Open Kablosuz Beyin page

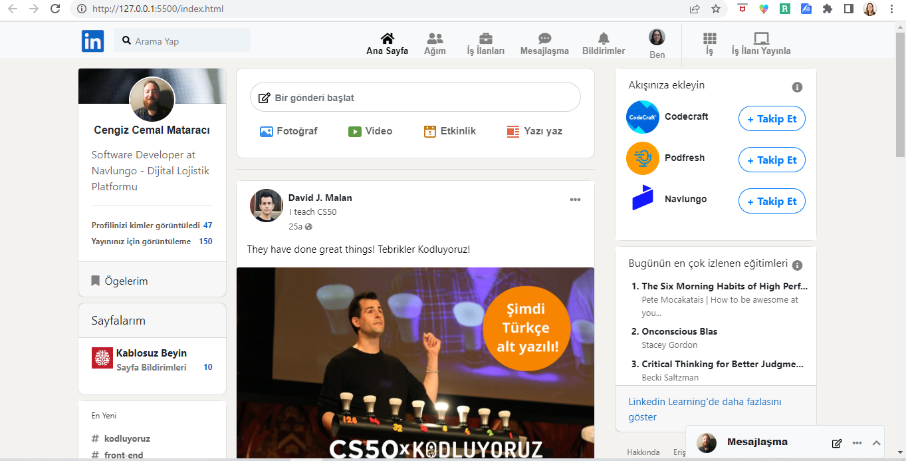152,353
